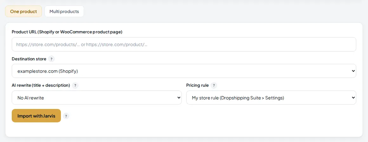Screen dimensions: 368x142
Task: Switch to the Multi products tab
Action: click(64, 11)
